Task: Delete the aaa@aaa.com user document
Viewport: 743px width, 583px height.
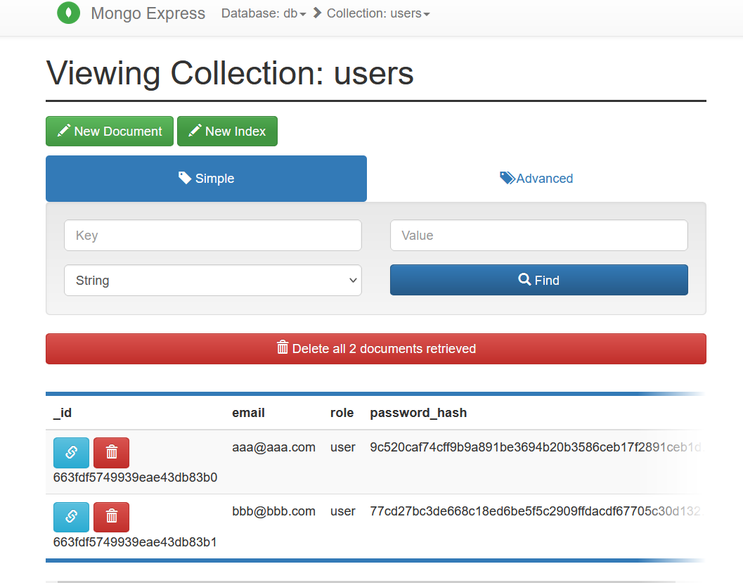Action: pyautogui.click(x=111, y=452)
